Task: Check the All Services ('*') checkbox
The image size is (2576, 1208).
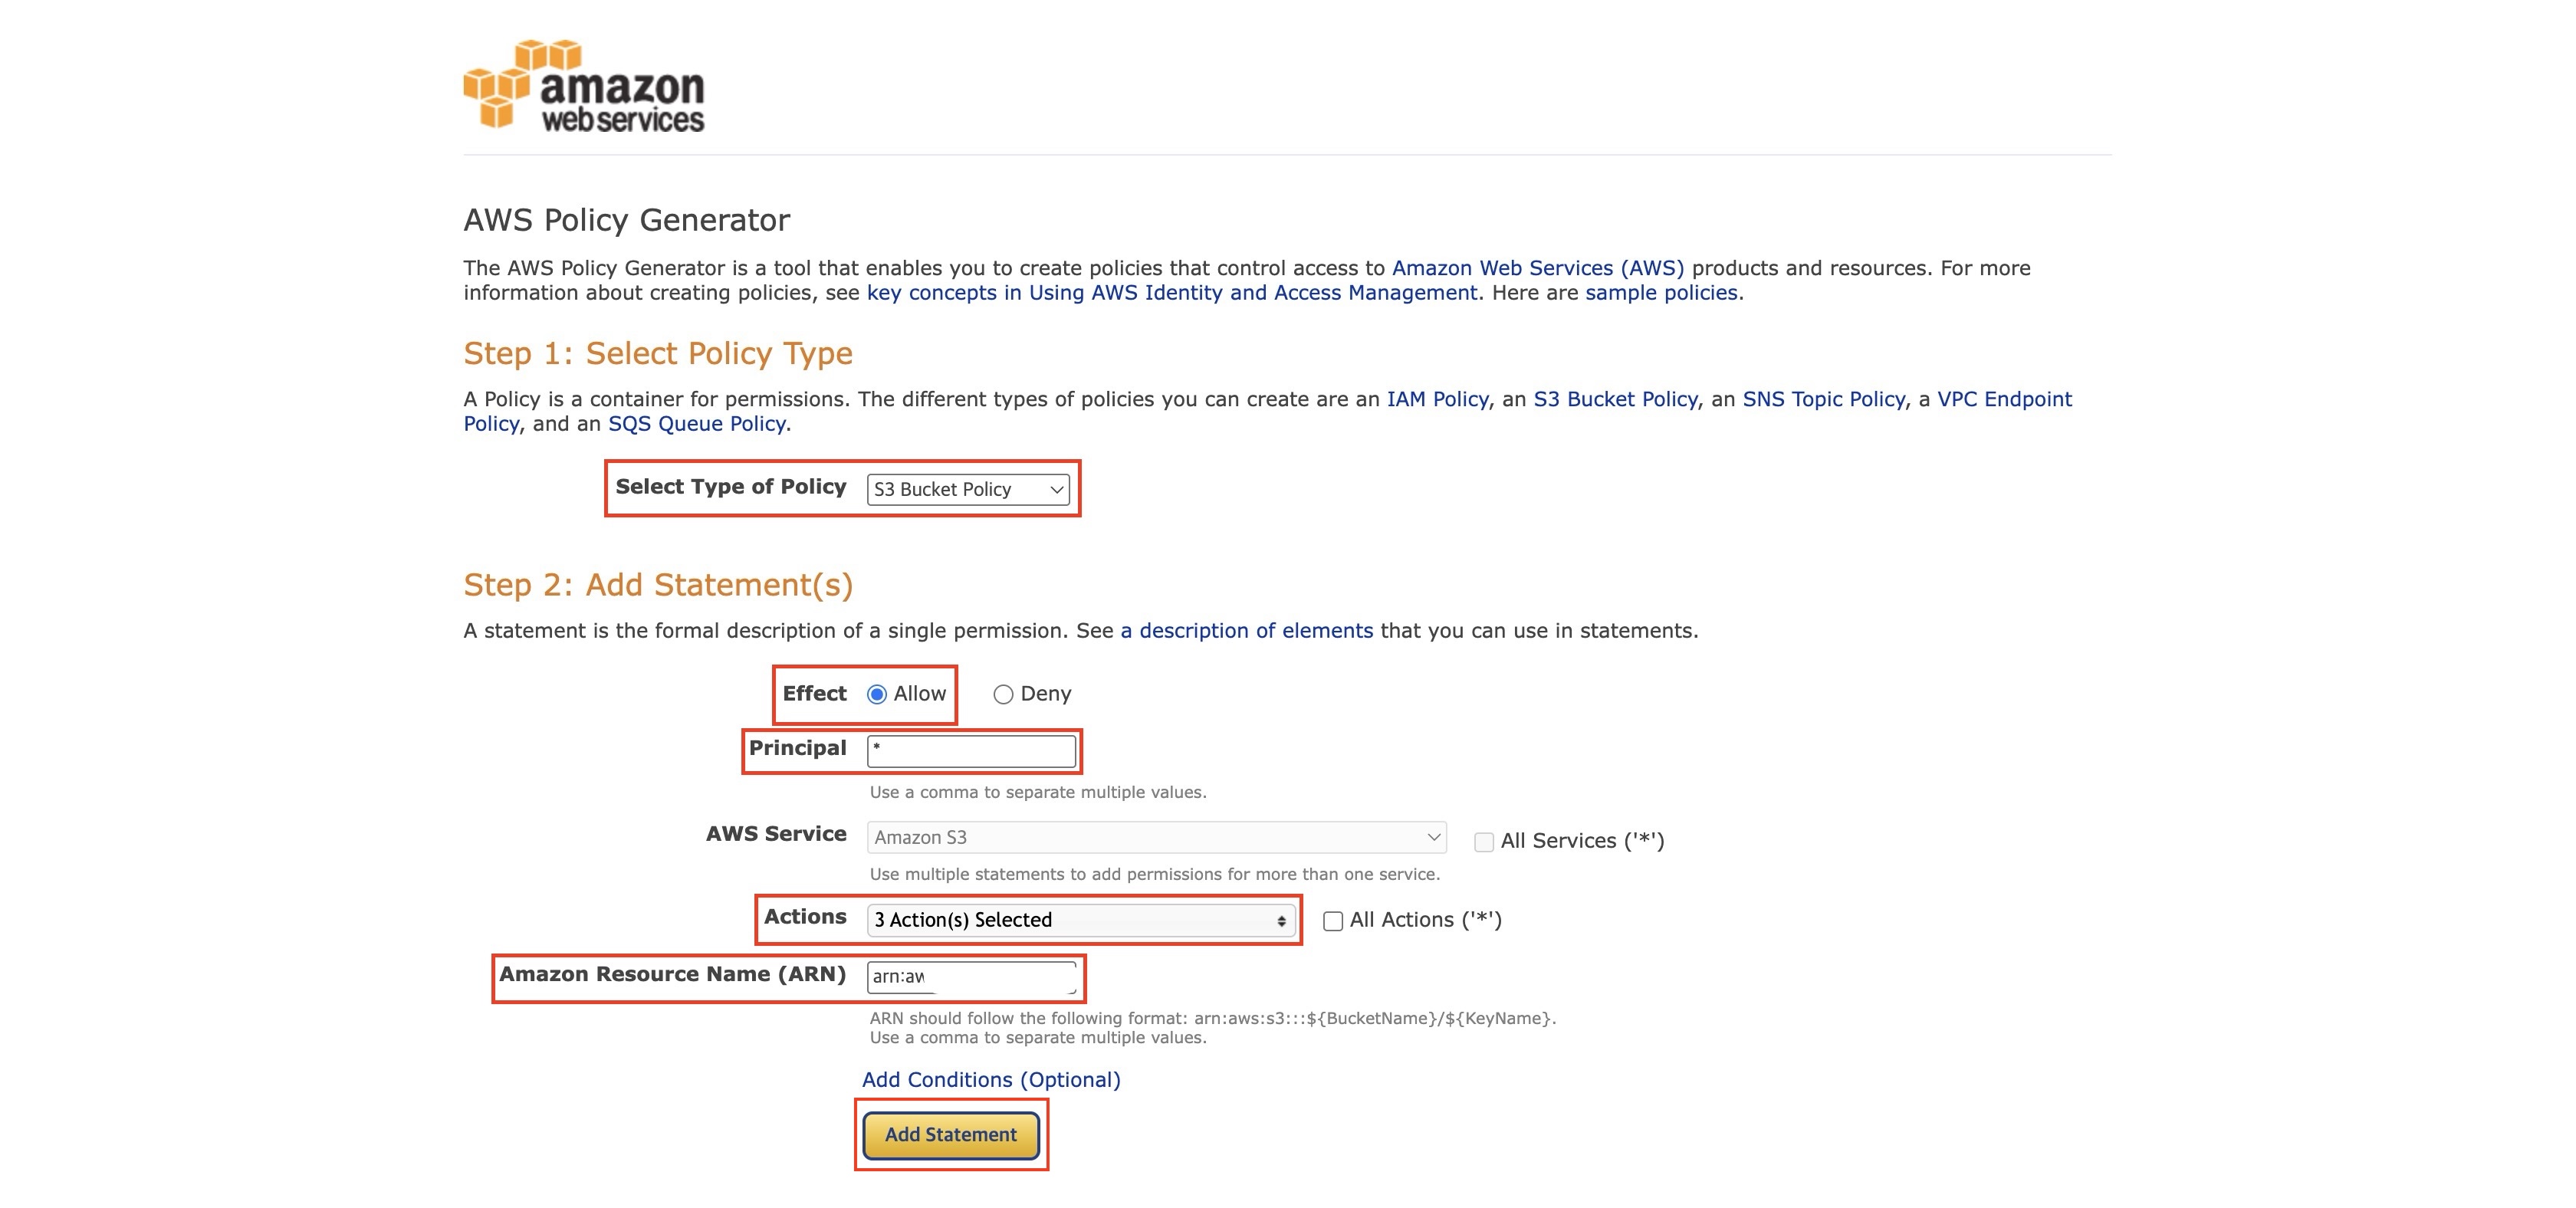Action: 1484,841
